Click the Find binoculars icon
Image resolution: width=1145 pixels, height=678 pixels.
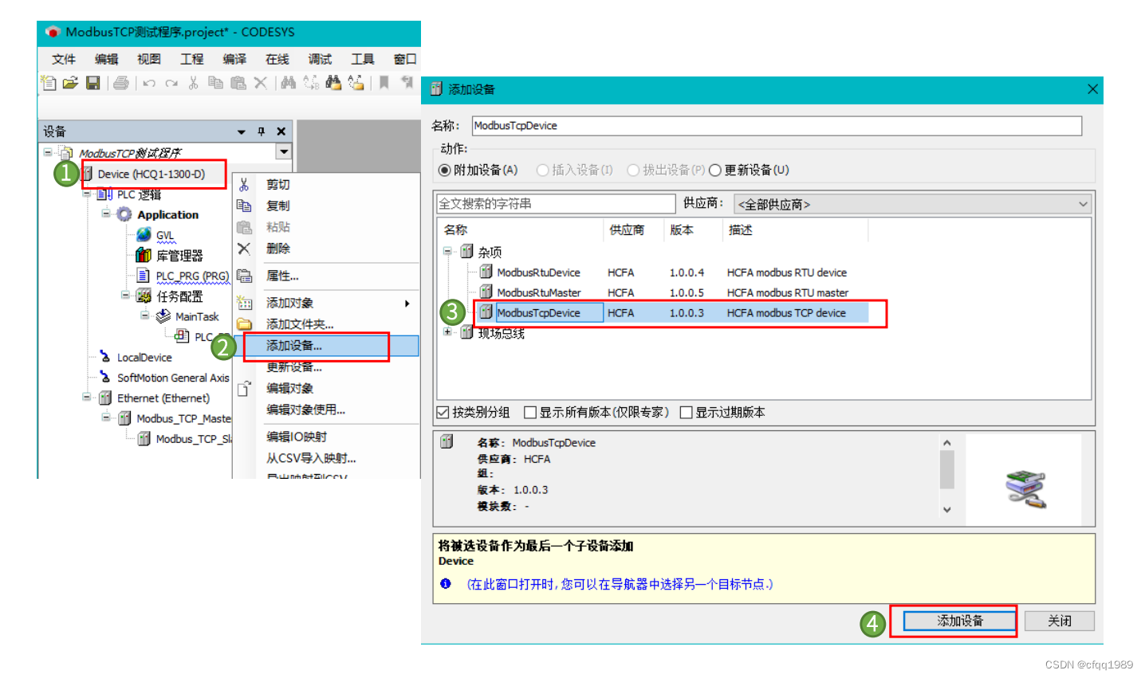(x=289, y=82)
